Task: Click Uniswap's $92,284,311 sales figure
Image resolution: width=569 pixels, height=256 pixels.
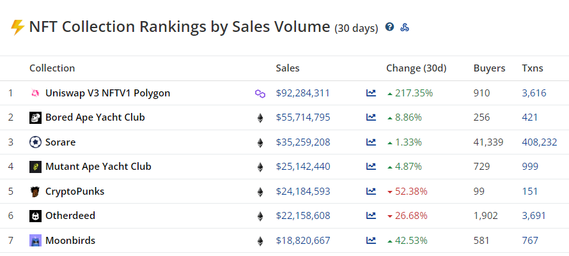Action: click(x=302, y=93)
